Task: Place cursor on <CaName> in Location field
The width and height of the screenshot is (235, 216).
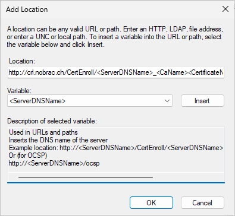Action: [172, 72]
